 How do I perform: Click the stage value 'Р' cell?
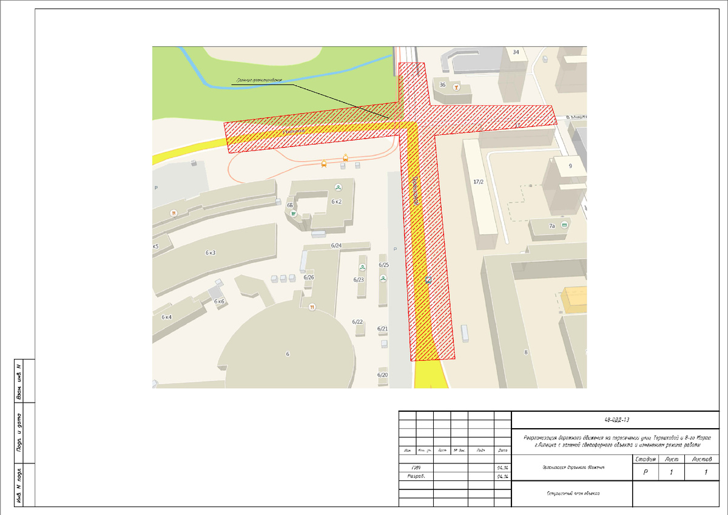click(x=645, y=472)
